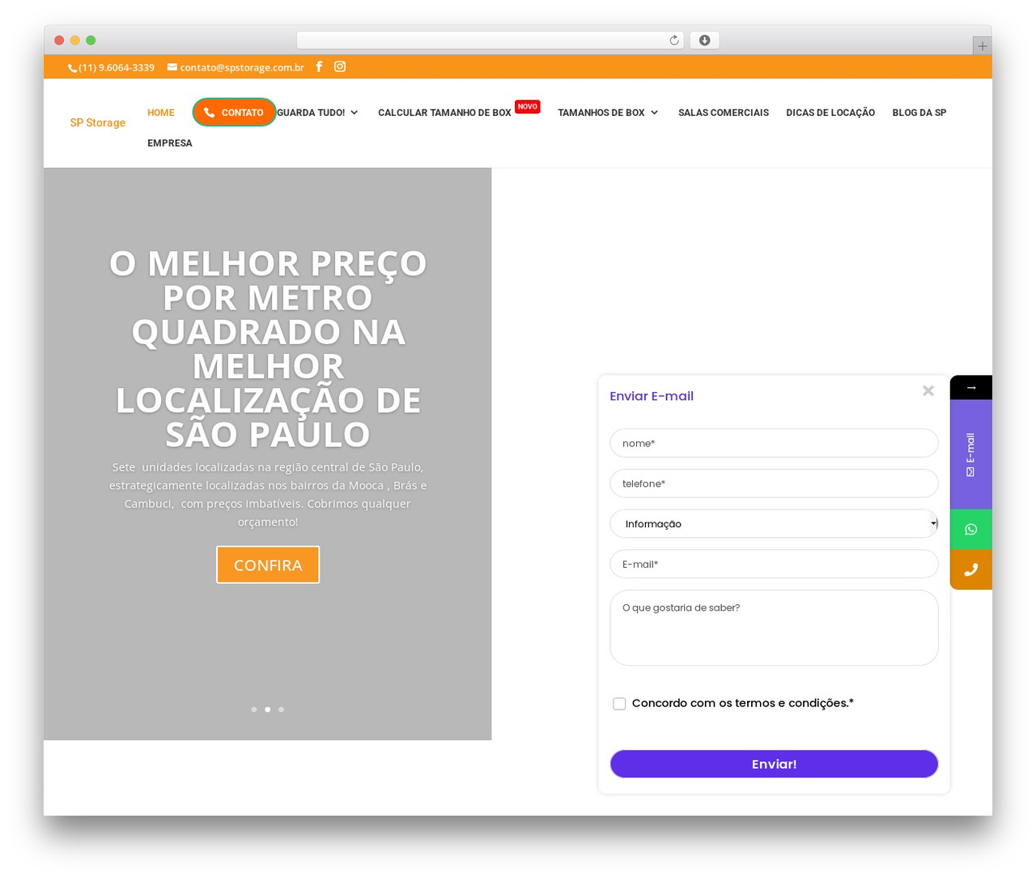Click the orange phone side icon
Viewport: 1036px width, 878px height.
coord(971,569)
